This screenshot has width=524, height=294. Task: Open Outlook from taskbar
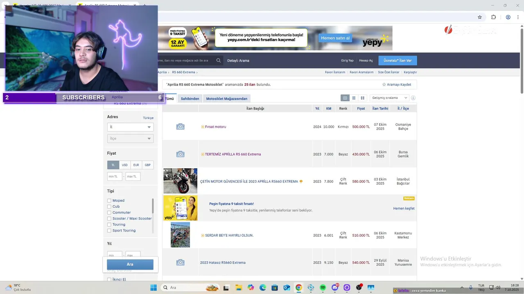point(287,287)
